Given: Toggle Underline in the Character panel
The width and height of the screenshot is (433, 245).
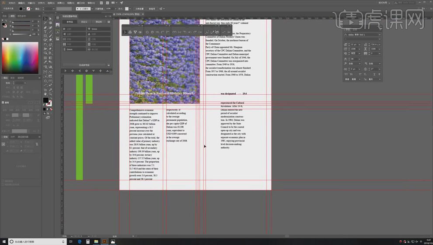Looking at the screenshot, I should pos(374,74).
